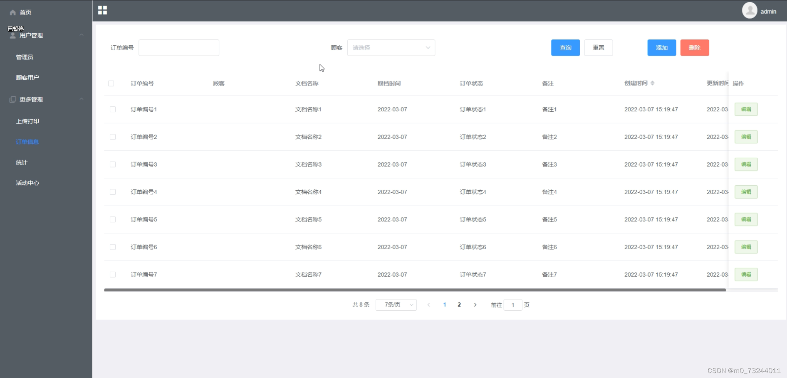The width and height of the screenshot is (787, 378).
Task: Check the row for 订单编号2
Action: (113, 137)
